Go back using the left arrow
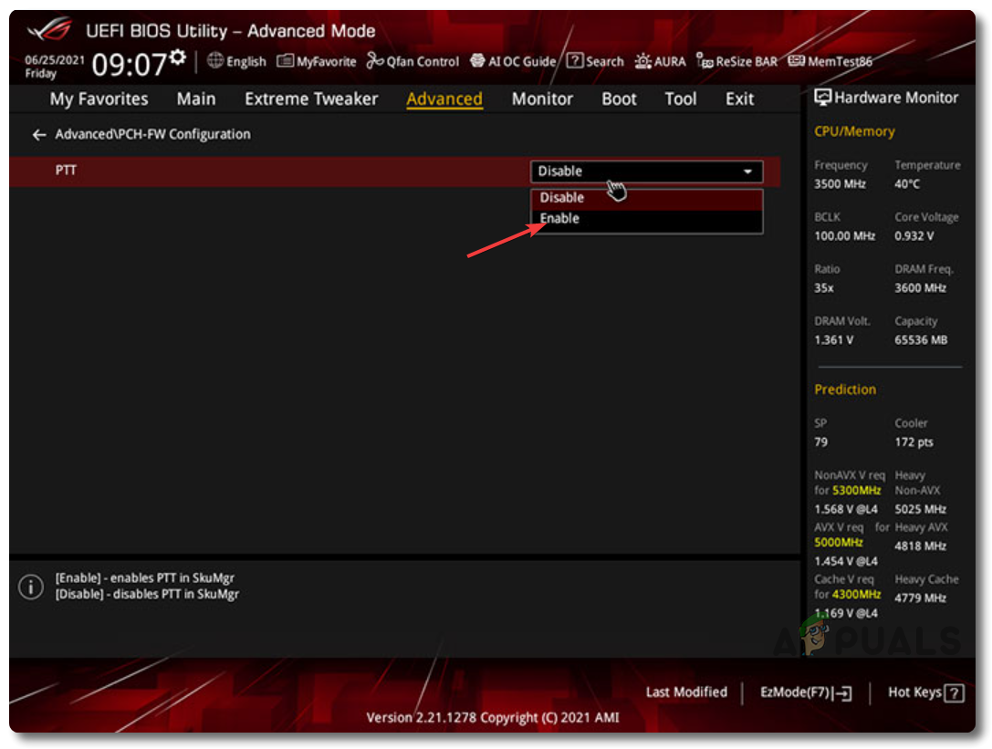The image size is (992, 749). [39, 135]
